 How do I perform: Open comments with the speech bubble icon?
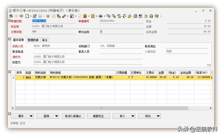click(x=156, y=16)
